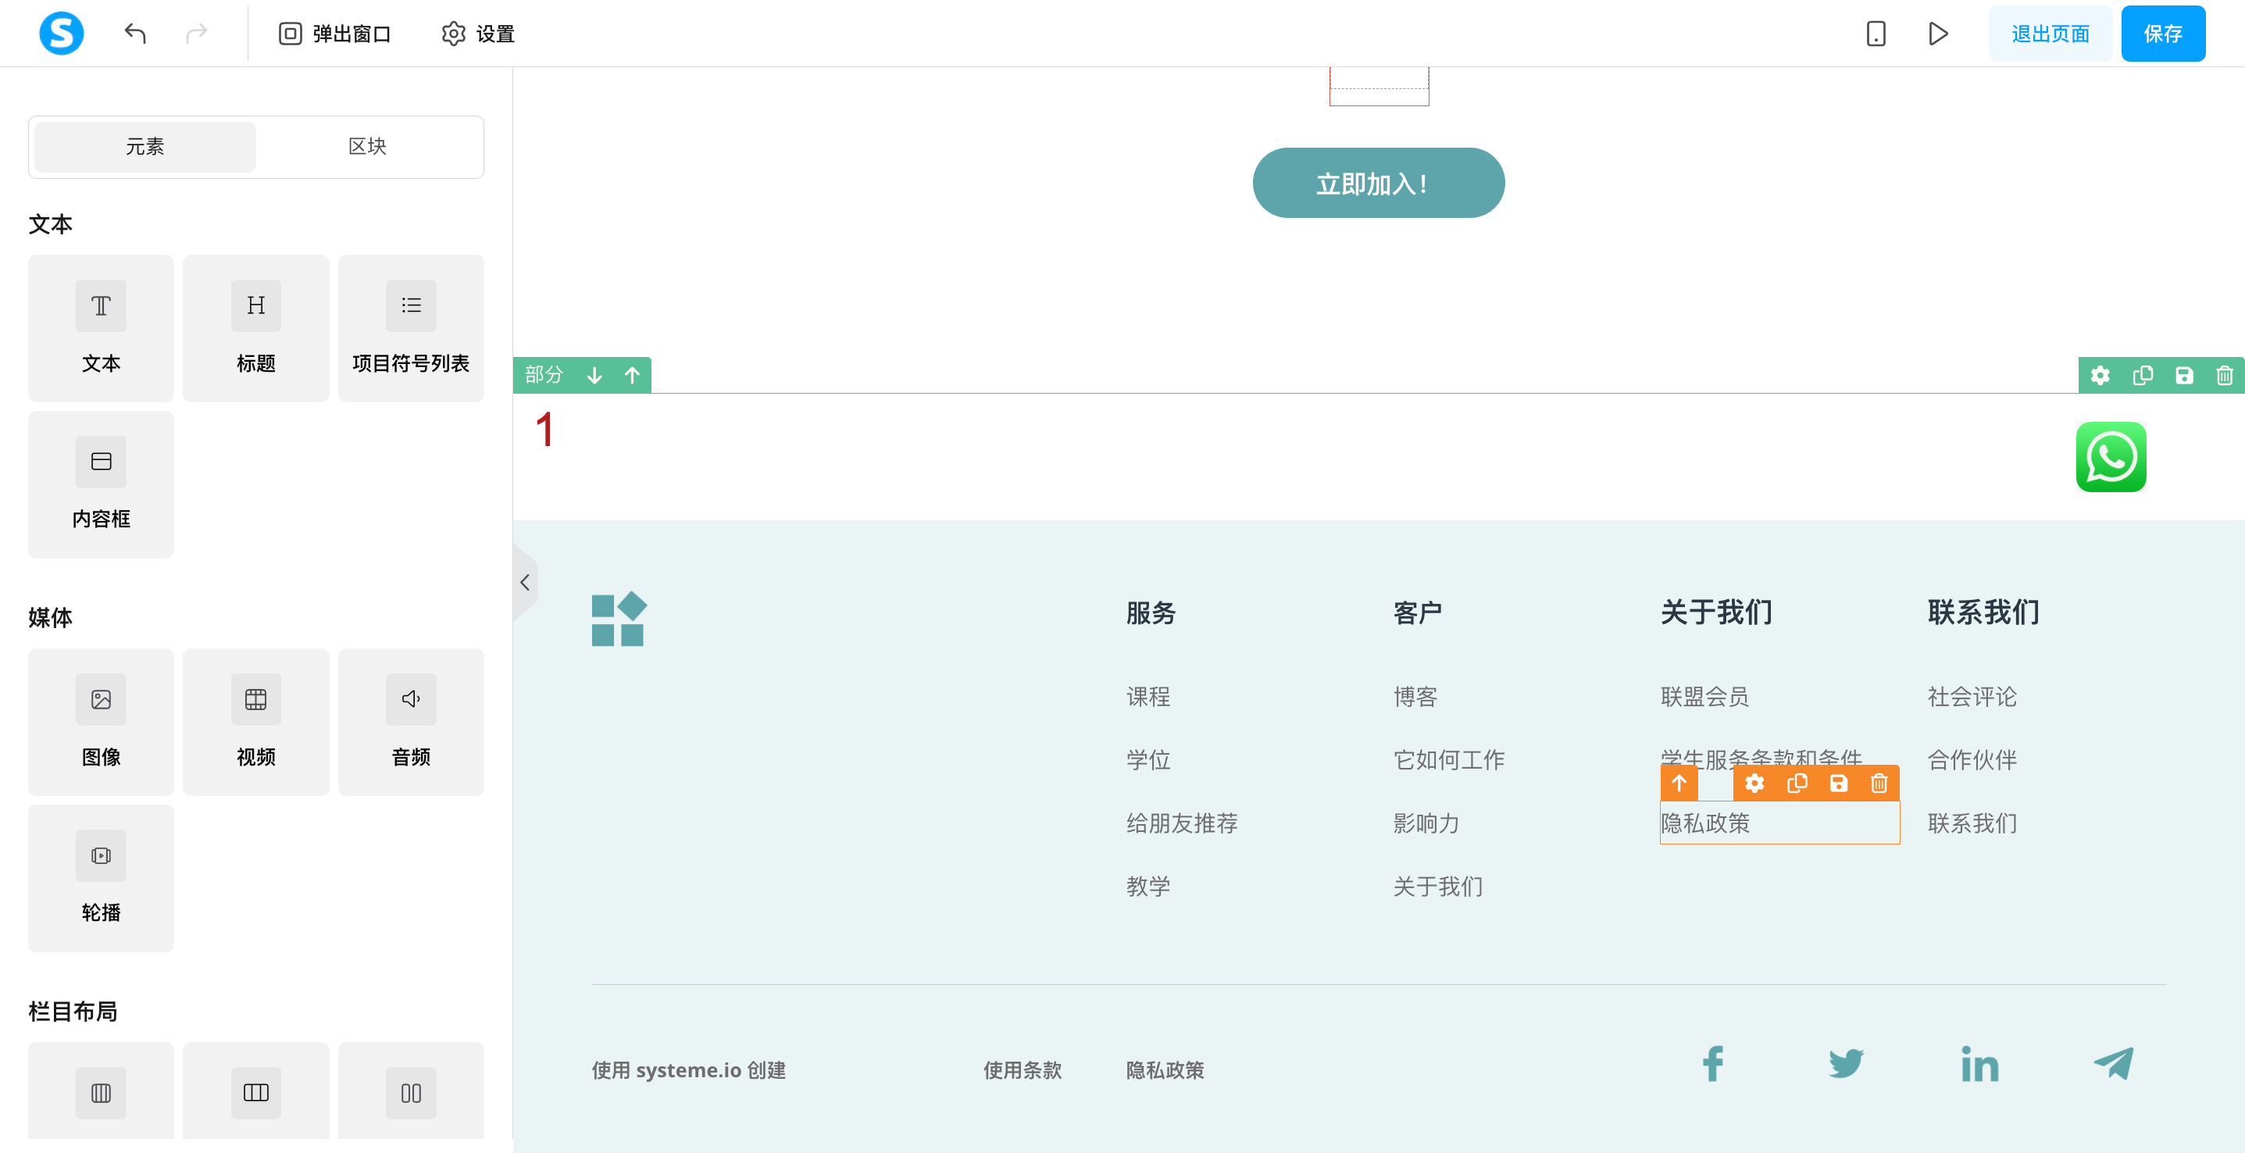The image size is (2245, 1153).
Task: Click the 保存 button
Action: pos(2162,33)
